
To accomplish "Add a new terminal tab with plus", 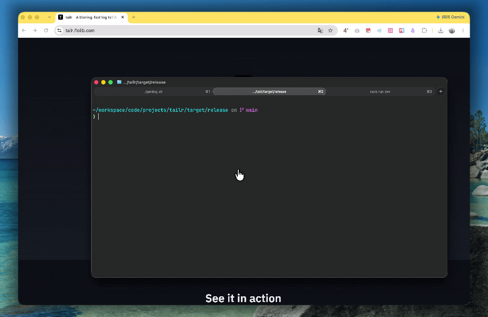I will point(441,92).
